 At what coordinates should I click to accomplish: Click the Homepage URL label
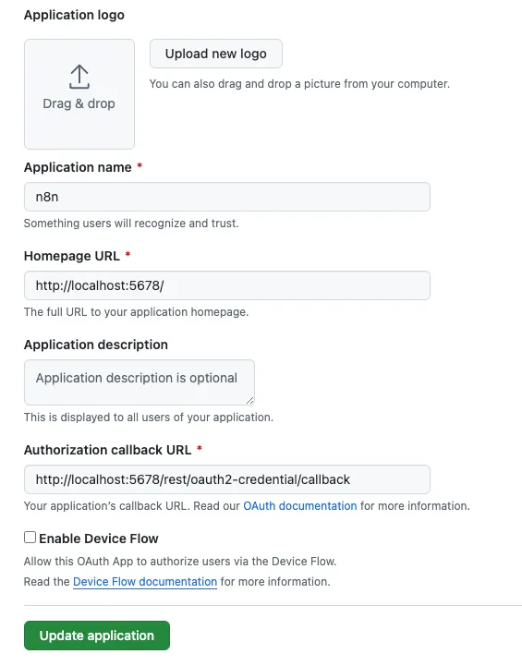click(x=72, y=256)
